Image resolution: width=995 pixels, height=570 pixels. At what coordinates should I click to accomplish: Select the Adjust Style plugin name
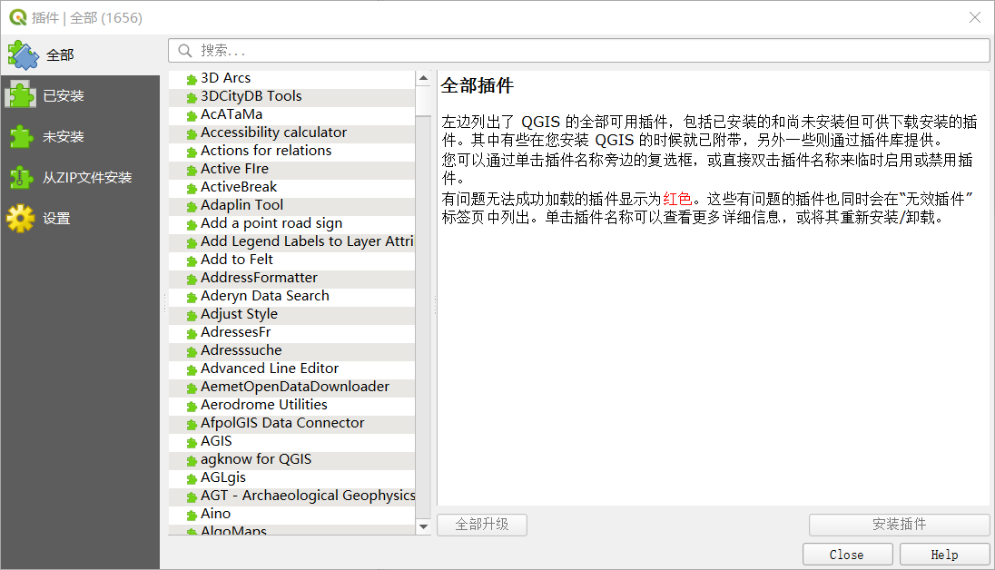tap(240, 314)
